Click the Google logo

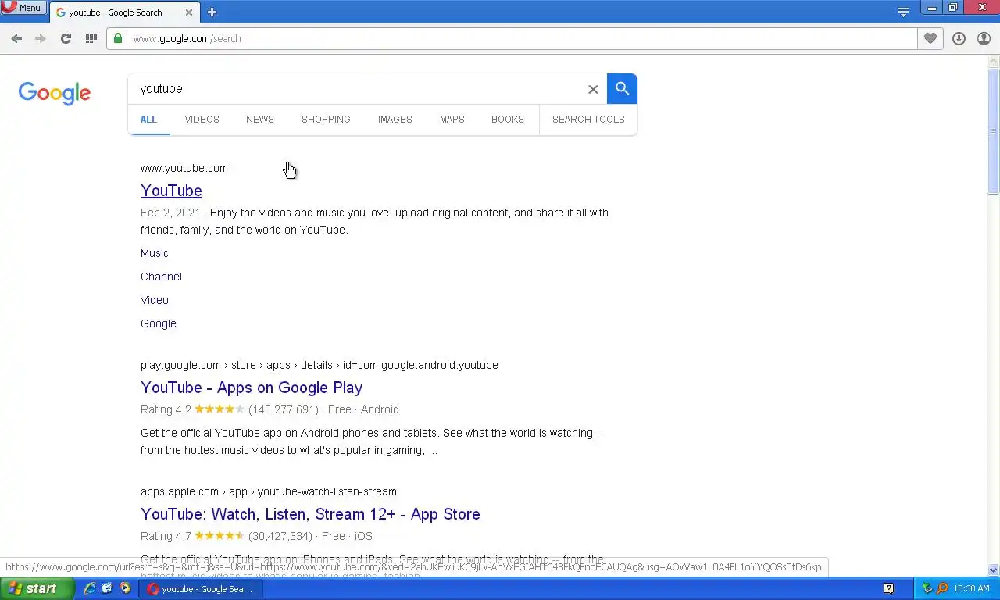click(55, 93)
